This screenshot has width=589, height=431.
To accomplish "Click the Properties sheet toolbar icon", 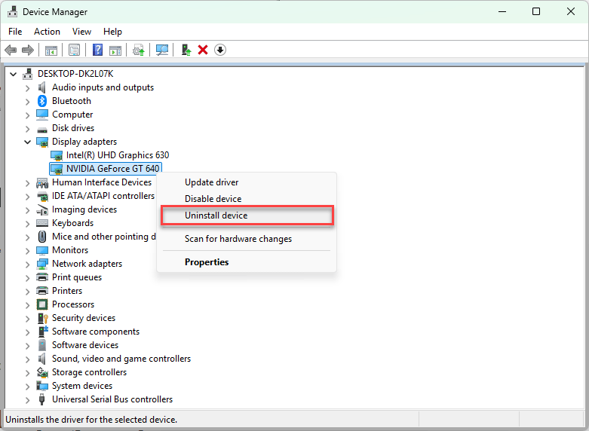I will pos(75,50).
